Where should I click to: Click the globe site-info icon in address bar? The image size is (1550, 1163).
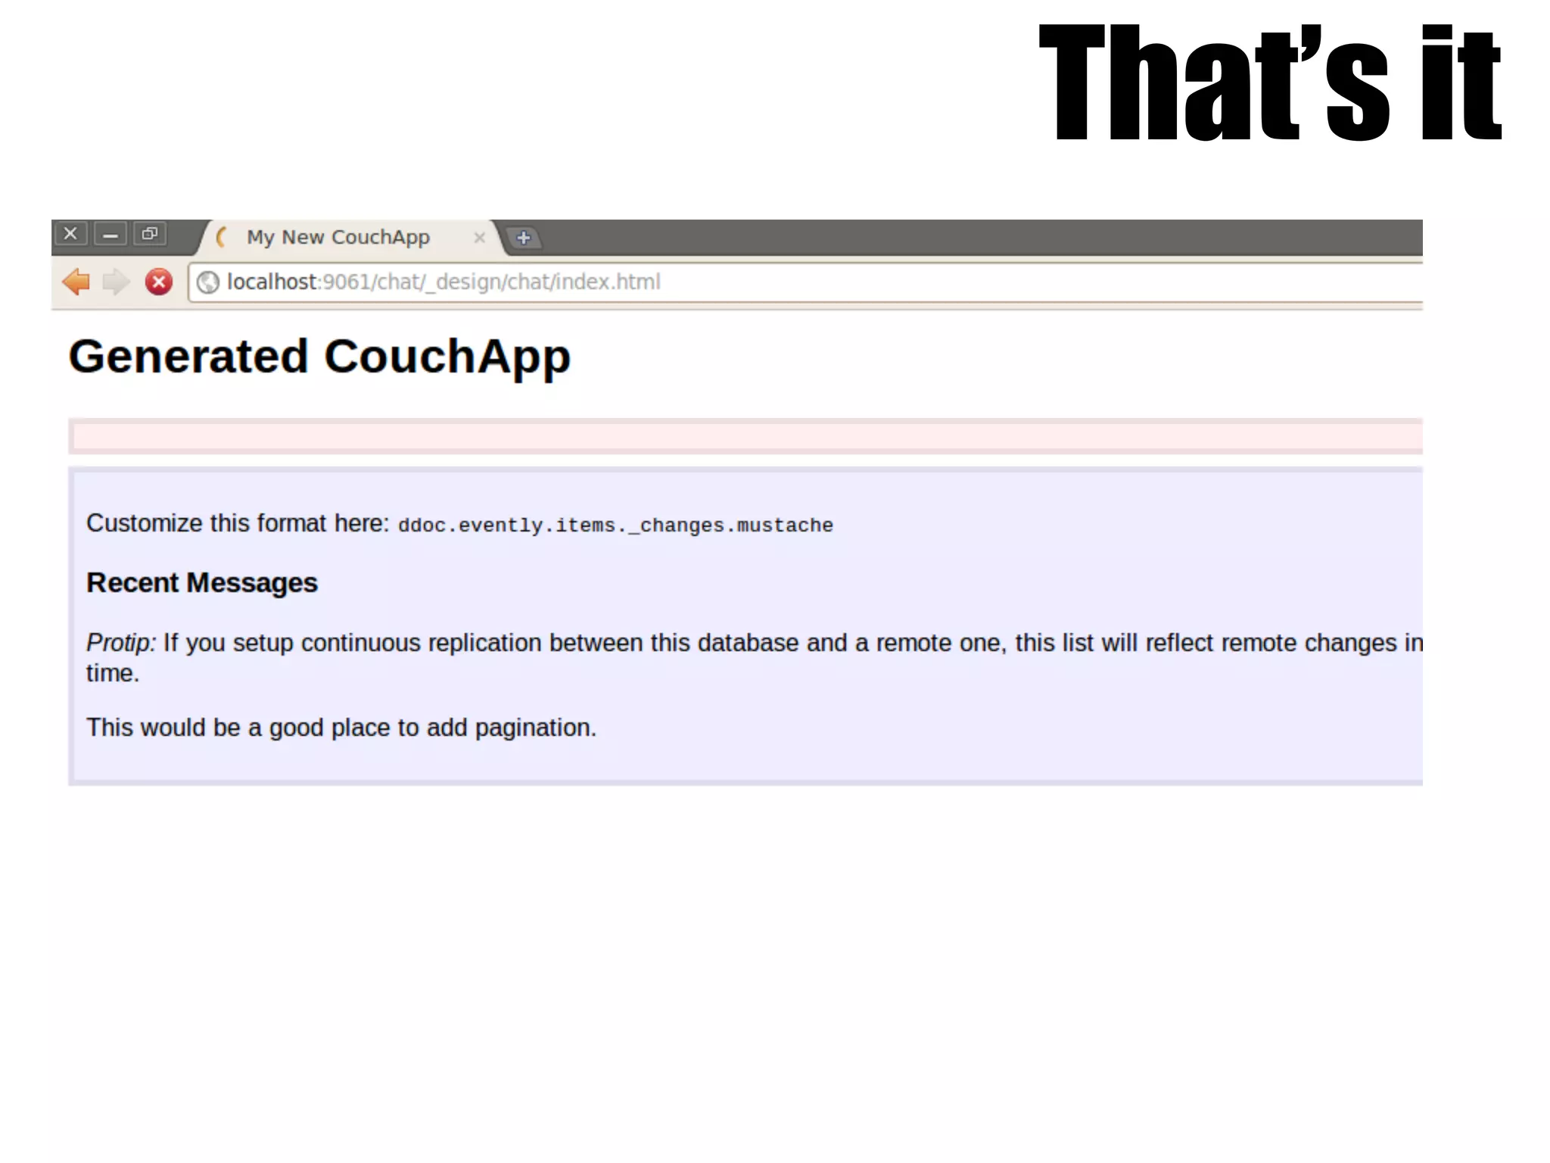207,282
